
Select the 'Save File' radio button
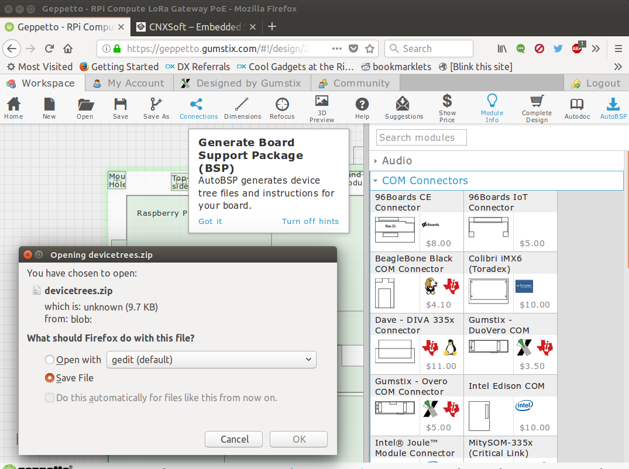(x=50, y=378)
